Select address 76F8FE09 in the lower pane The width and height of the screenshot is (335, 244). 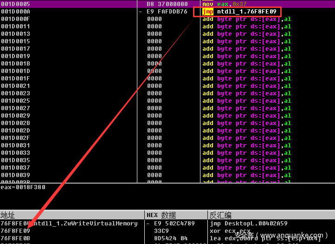tap(15, 231)
